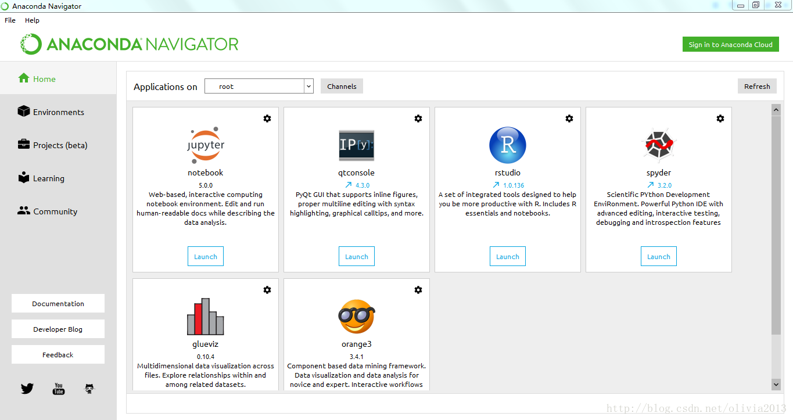Image resolution: width=793 pixels, height=420 pixels.
Task: Click the rstudio version 1.0.136 text
Action: pos(514,185)
